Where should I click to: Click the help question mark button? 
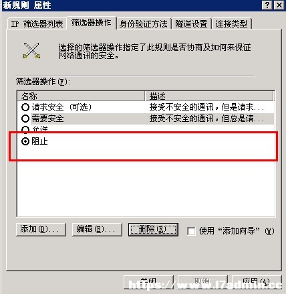267,5
